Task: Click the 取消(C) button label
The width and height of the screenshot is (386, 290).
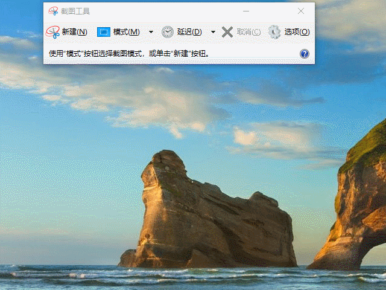Action: [248, 32]
